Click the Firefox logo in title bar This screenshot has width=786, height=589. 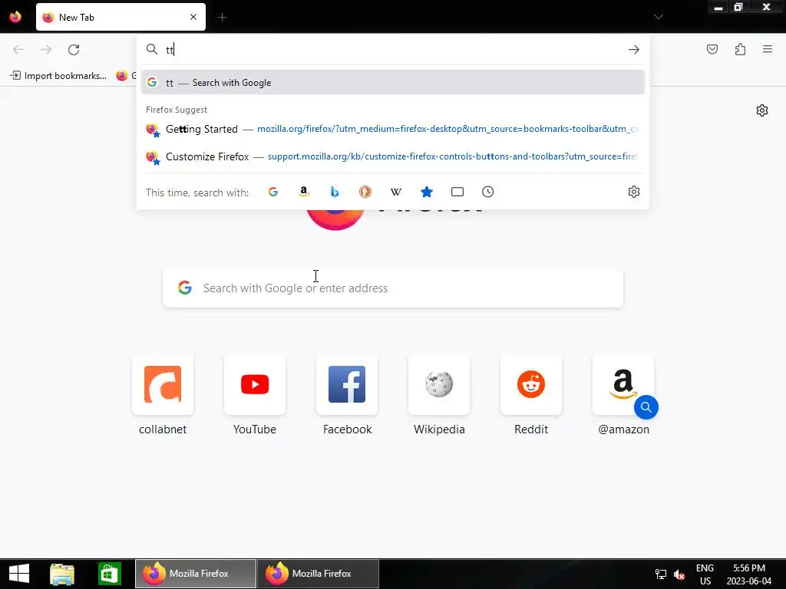point(15,17)
